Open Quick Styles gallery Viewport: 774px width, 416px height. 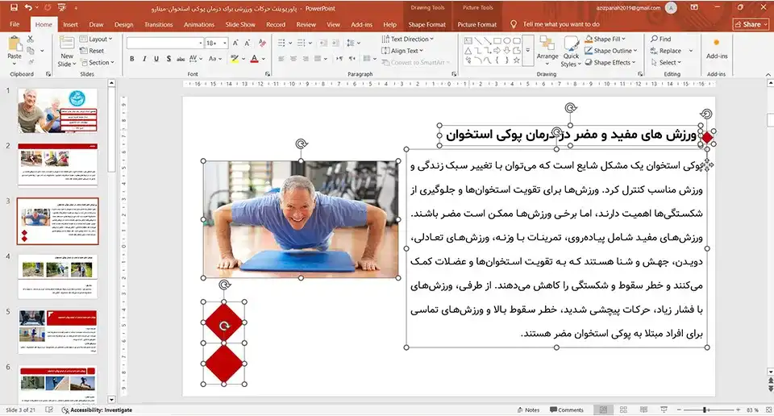pyautogui.click(x=571, y=52)
